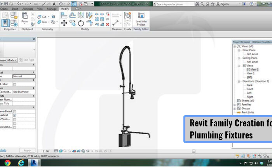Screen dimensions: 272x168
Task: Select the Text tool A icon
Action: [x=54, y=4]
